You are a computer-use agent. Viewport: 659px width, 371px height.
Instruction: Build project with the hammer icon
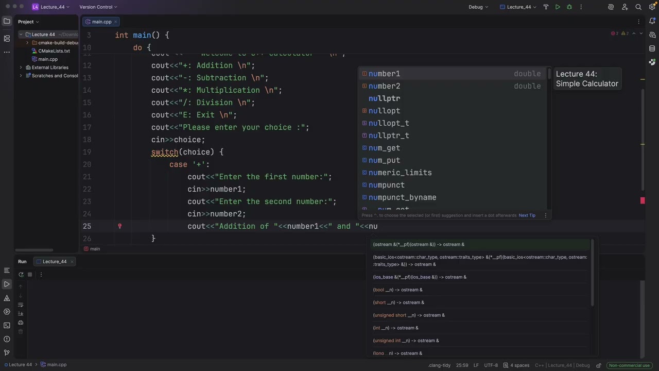[x=546, y=7]
